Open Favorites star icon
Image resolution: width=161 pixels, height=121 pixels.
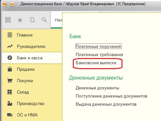coord(20,20)
